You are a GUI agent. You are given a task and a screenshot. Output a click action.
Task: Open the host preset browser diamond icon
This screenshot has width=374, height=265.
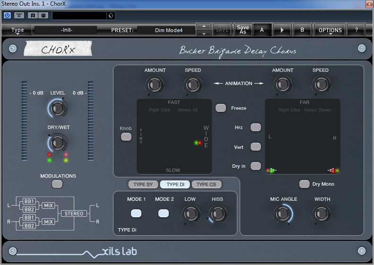click(111, 16)
